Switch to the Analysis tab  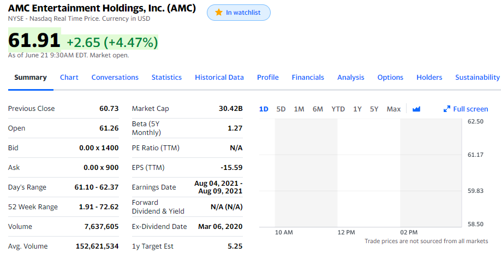(350, 78)
